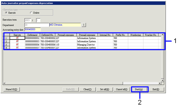The height and width of the screenshot is (107, 180).
Task: Click the Cancel all(I) button
Action: coord(122,89)
